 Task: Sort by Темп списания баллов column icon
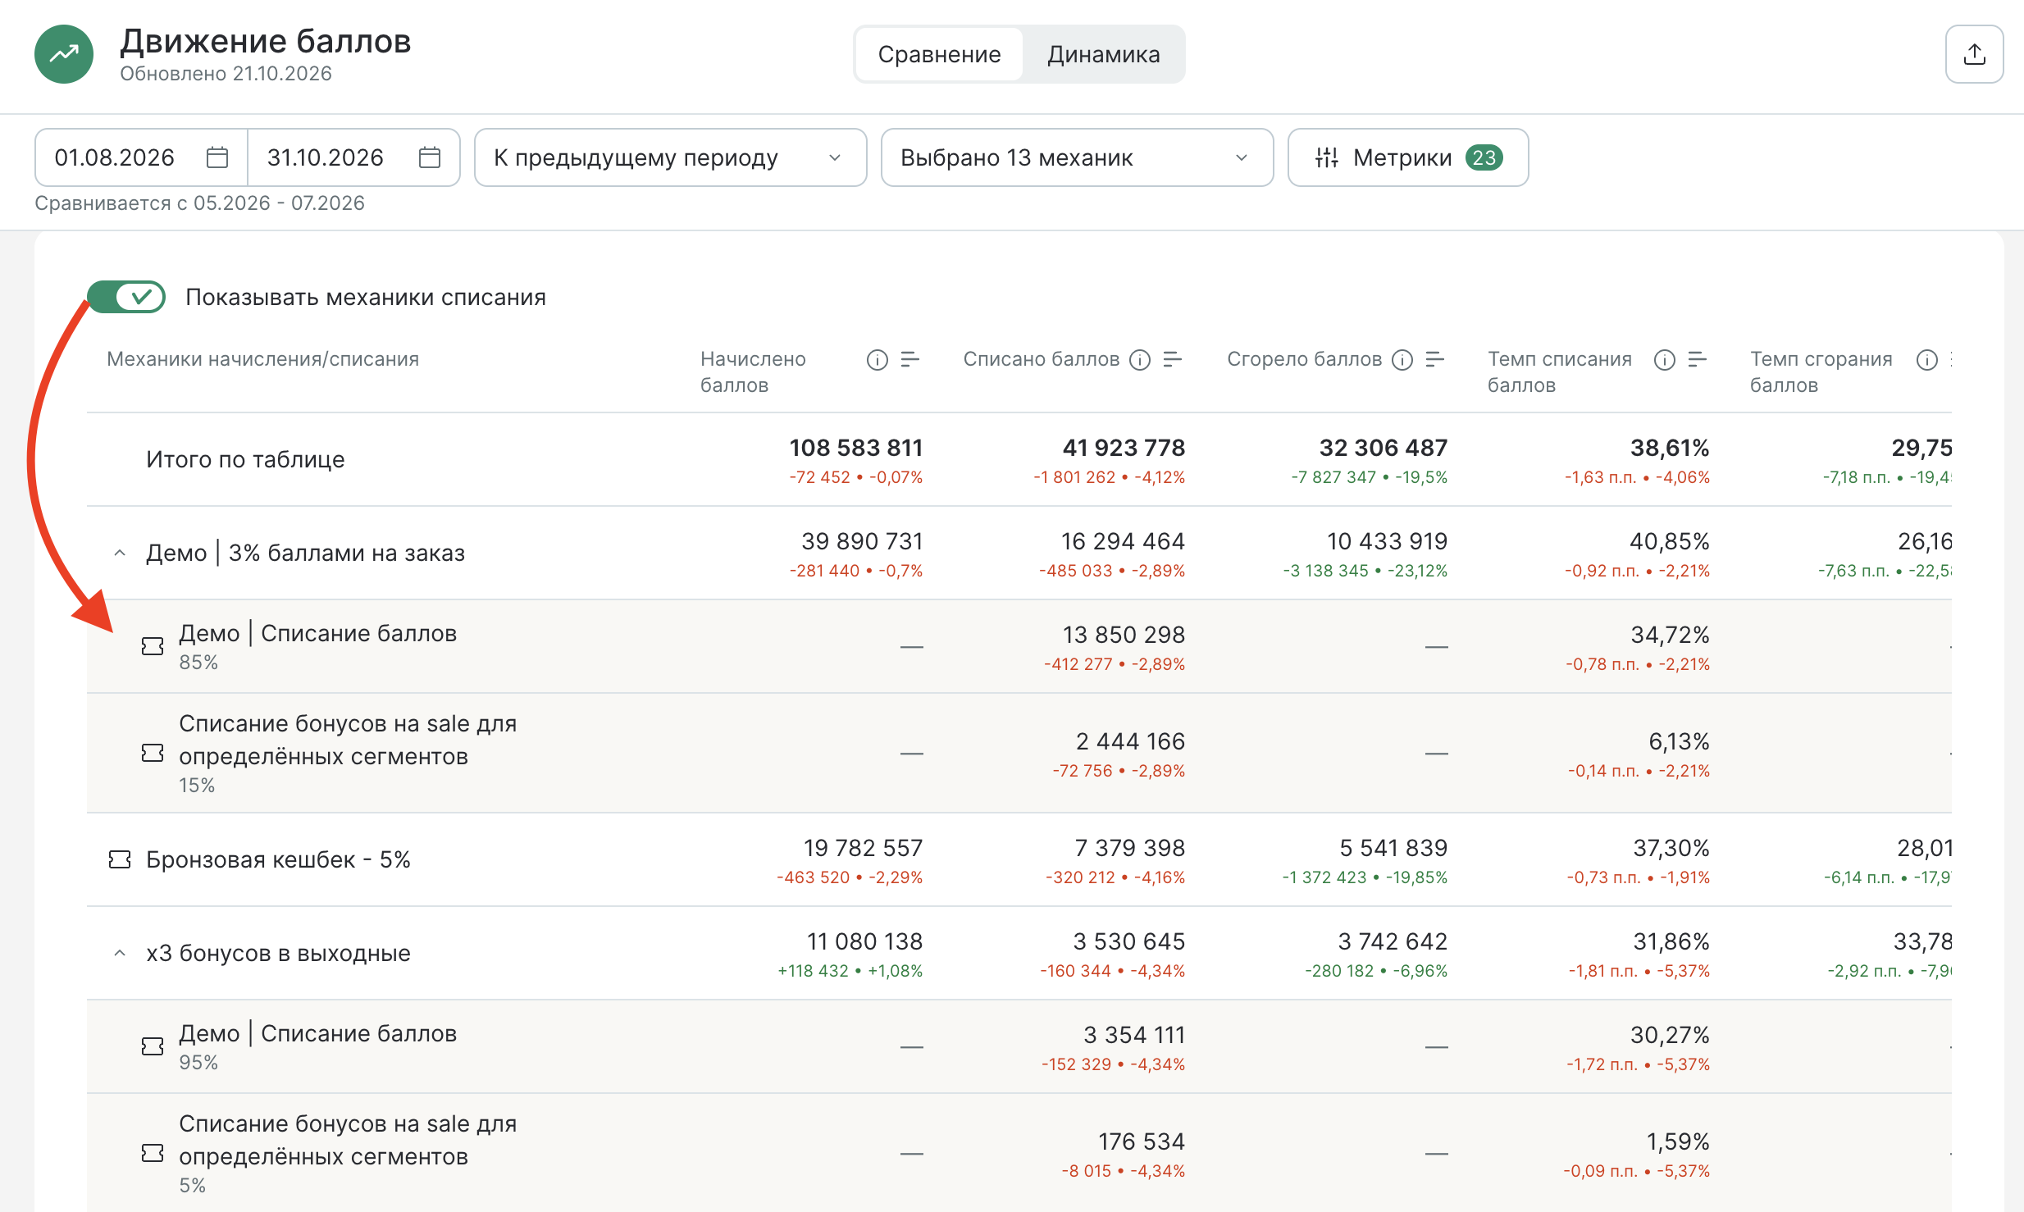[1698, 360]
